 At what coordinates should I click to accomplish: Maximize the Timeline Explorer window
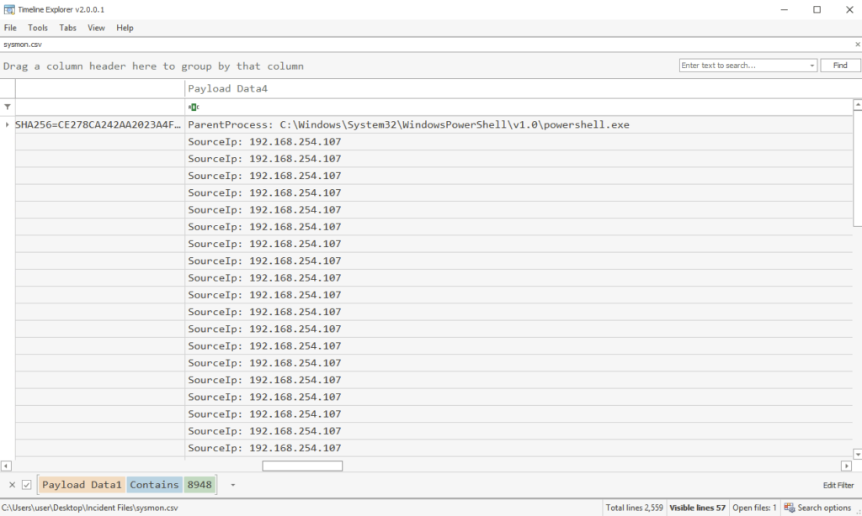[x=817, y=9]
